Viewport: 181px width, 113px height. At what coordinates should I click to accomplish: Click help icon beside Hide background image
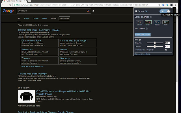[x=152, y=50]
